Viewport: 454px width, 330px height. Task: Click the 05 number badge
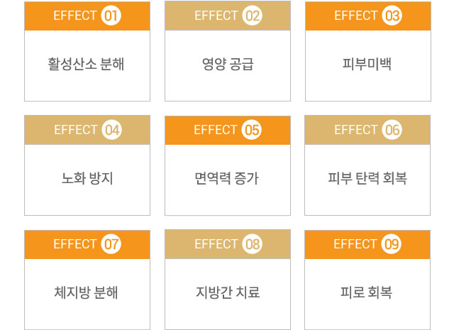click(252, 130)
